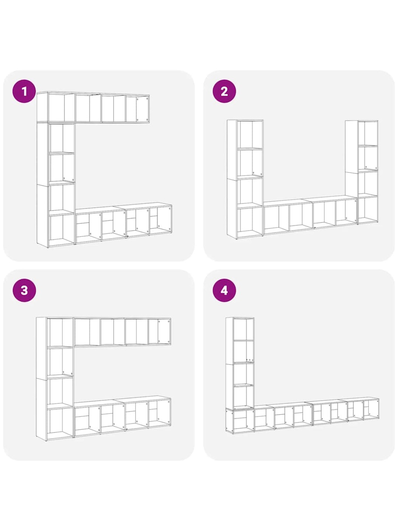Select bottom compartment of layout 3's tall tower
This screenshot has height=531, width=398.
point(60,423)
